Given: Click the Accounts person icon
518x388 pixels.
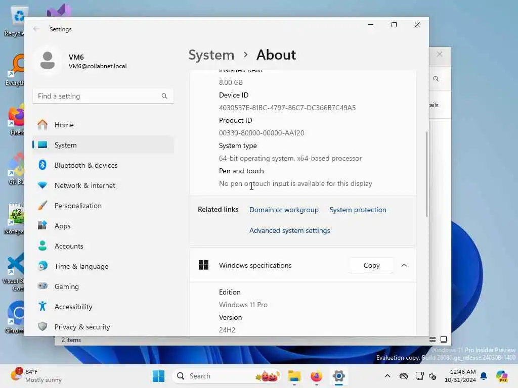Looking at the screenshot, I should point(42,246).
